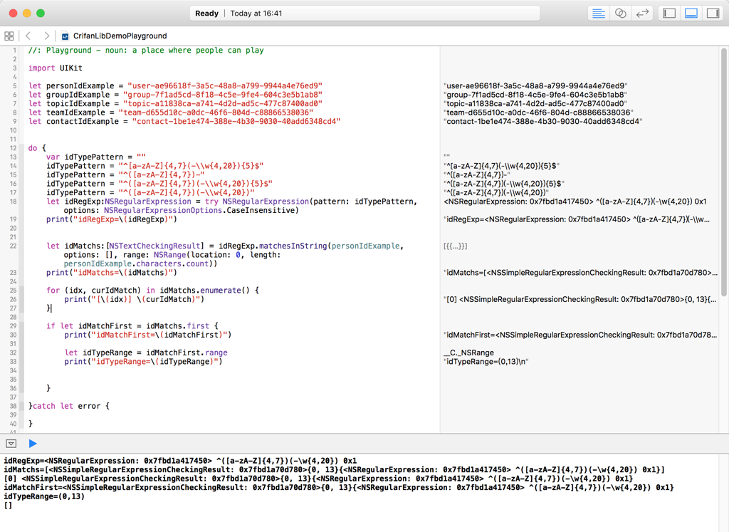Show the Assistant editor
The width and height of the screenshot is (729, 532).
click(620, 14)
